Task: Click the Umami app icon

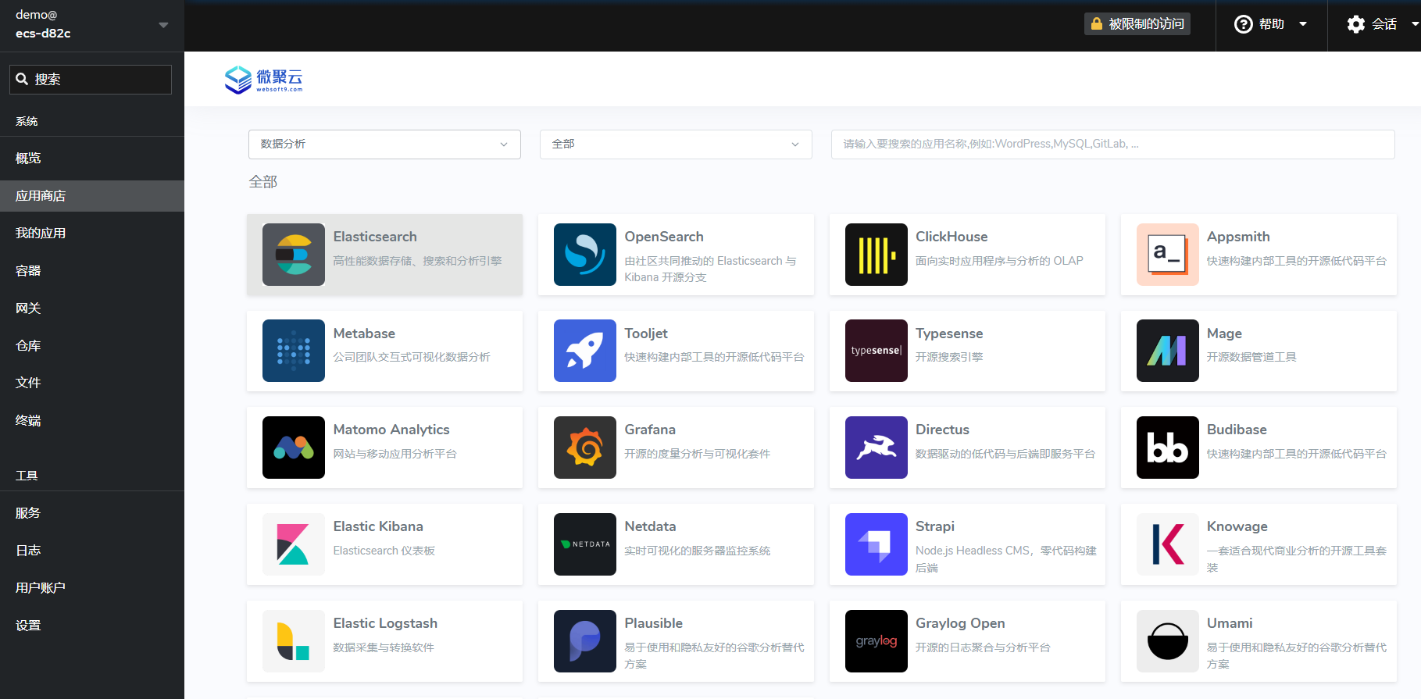Action: pyautogui.click(x=1168, y=641)
